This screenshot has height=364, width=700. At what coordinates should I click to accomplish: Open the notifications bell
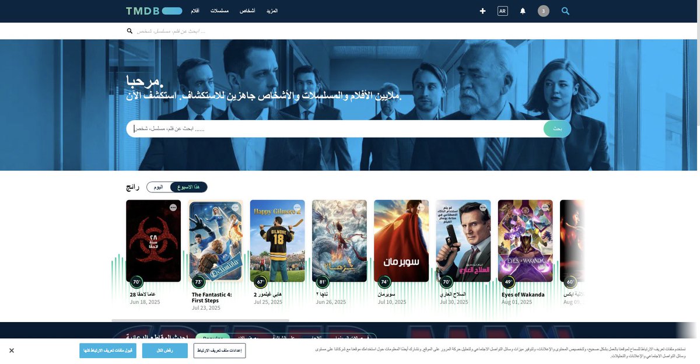click(523, 11)
